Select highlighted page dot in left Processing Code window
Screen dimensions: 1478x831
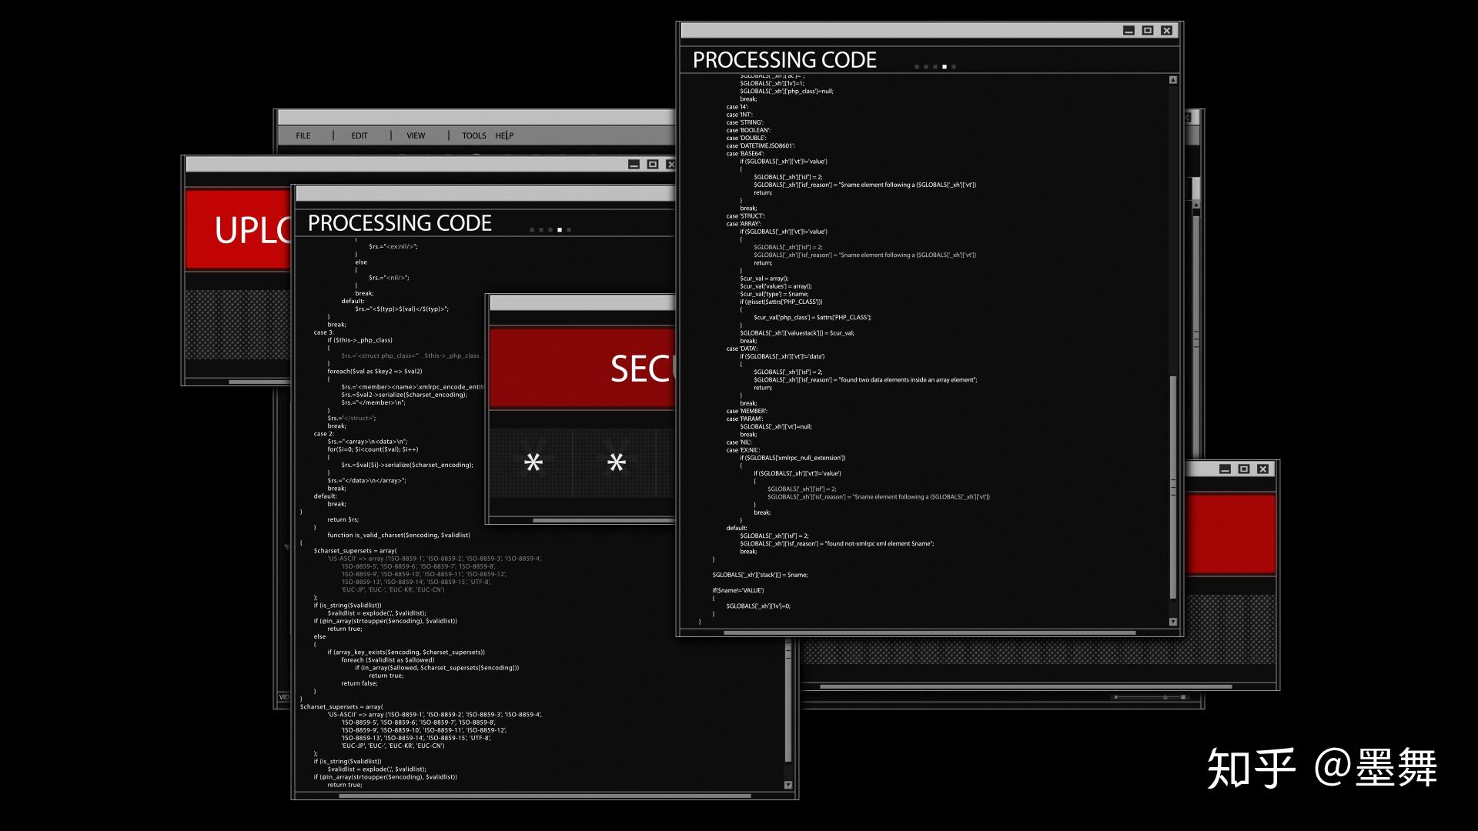point(560,230)
